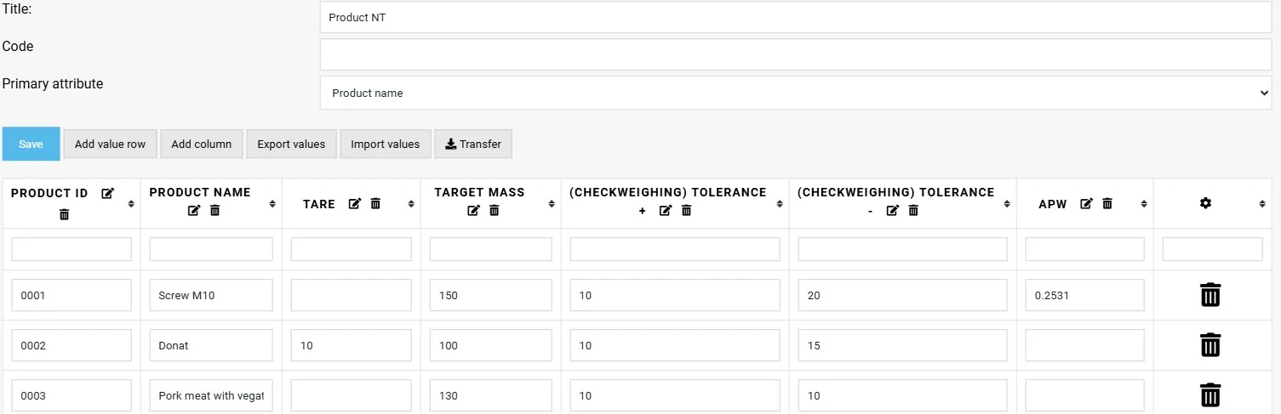This screenshot has width=1281, height=414.
Task: Focus the TOLERANCE + filter box
Action: click(x=675, y=249)
